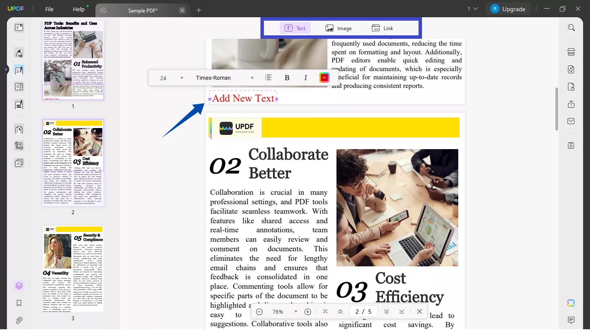Select the page 3 thumbnail
The width and height of the screenshot is (590, 331).
(73, 269)
